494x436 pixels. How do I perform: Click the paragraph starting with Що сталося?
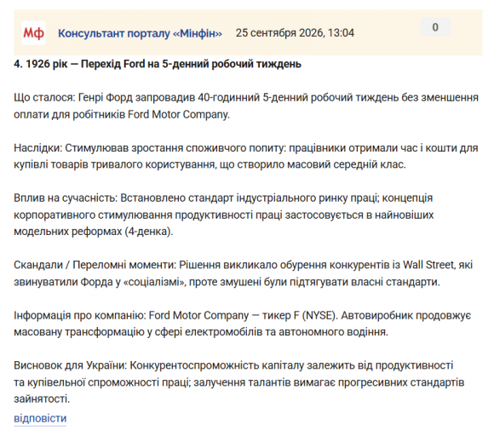click(246, 106)
